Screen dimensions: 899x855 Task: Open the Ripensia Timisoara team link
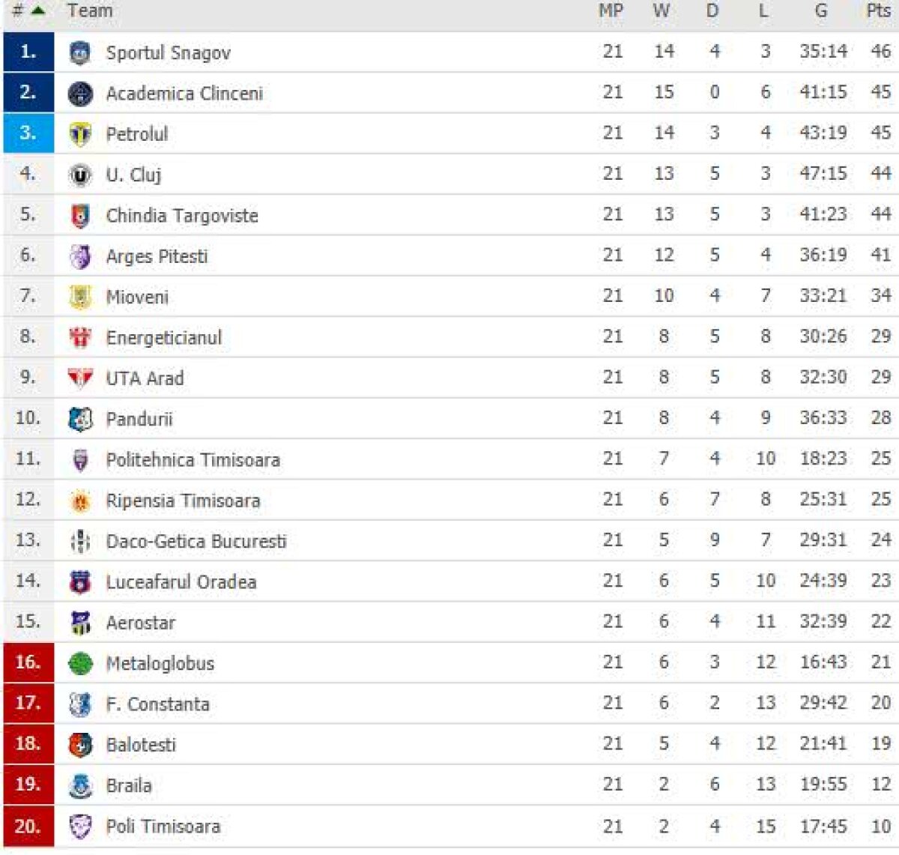(183, 501)
